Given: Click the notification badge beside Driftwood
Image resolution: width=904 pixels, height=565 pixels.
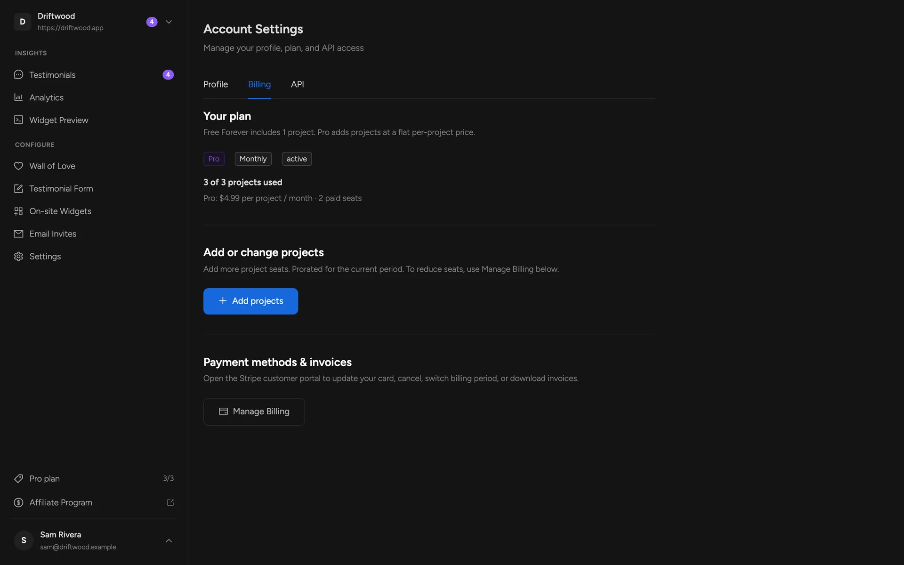Looking at the screenshot, I should point(152,22).
